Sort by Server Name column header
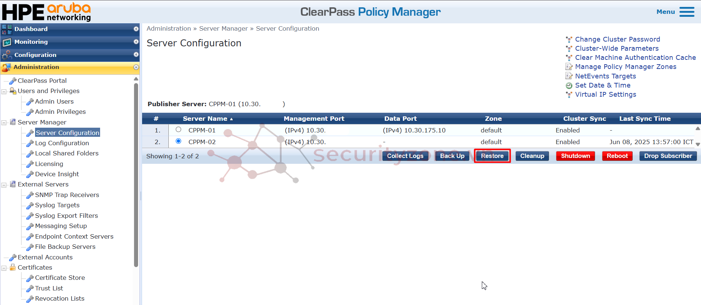This screenshot has height=305, width=701. [x=207, y=119]
